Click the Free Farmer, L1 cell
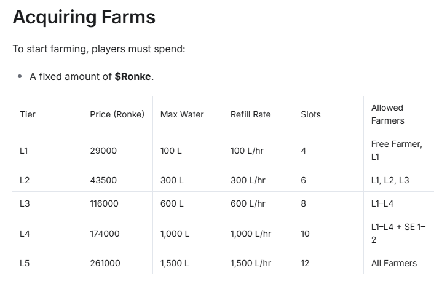The height and width of the screenshot is (292, 442). 397,151
